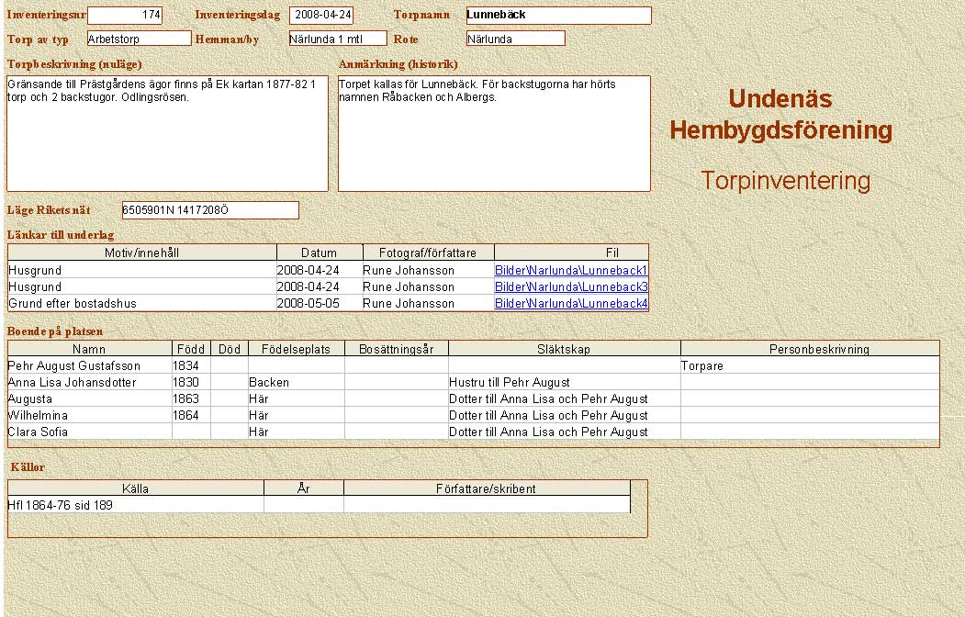Open the Bilder\Narlunda\Lunneback4 file link
Image resolution: width=965 pixels, height=617 pixels.
(571, 304)
